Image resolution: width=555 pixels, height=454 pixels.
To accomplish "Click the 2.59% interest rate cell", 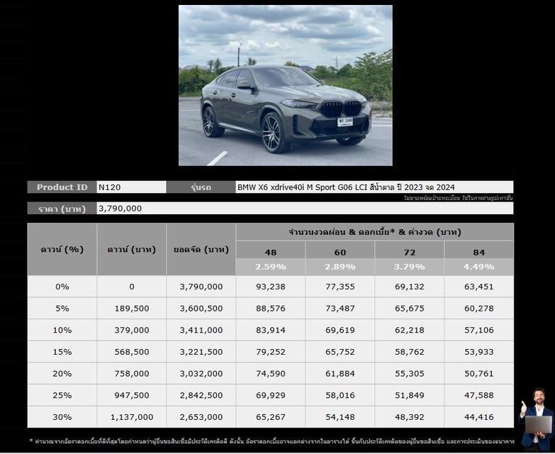I will tap(271, 267).
